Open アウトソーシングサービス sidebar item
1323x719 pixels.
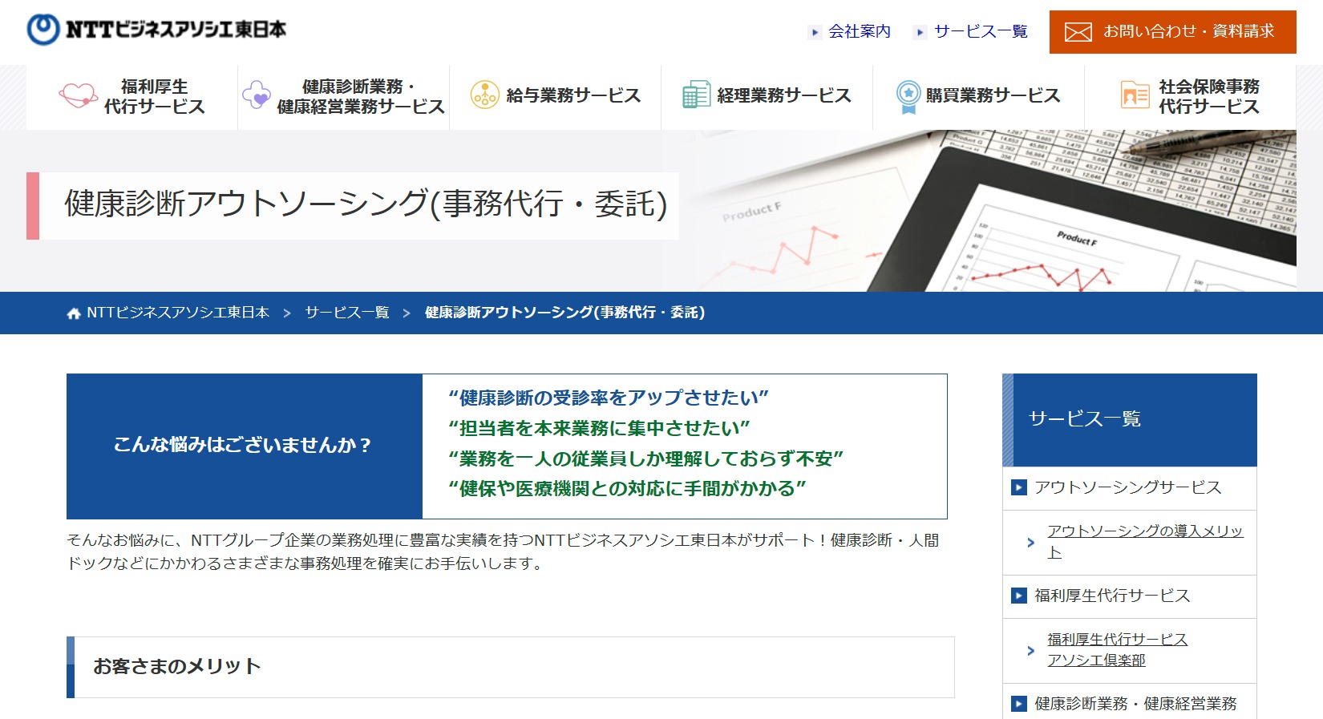pos(1129,488)
